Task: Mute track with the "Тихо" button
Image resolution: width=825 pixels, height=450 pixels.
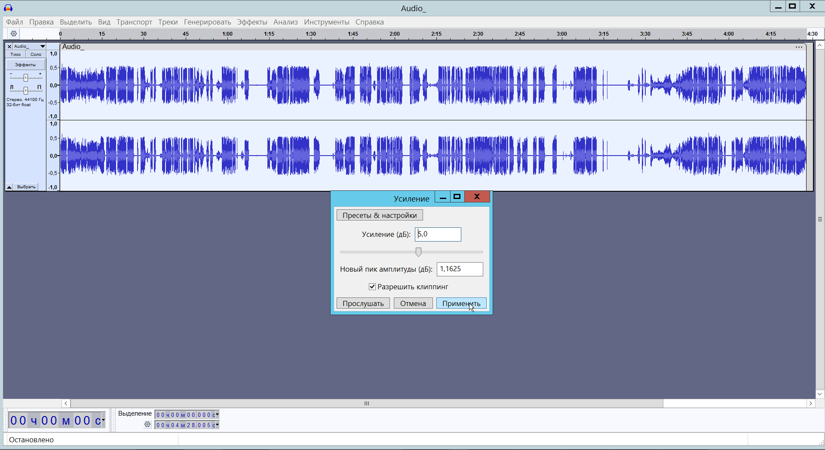Action: (15, 55)
